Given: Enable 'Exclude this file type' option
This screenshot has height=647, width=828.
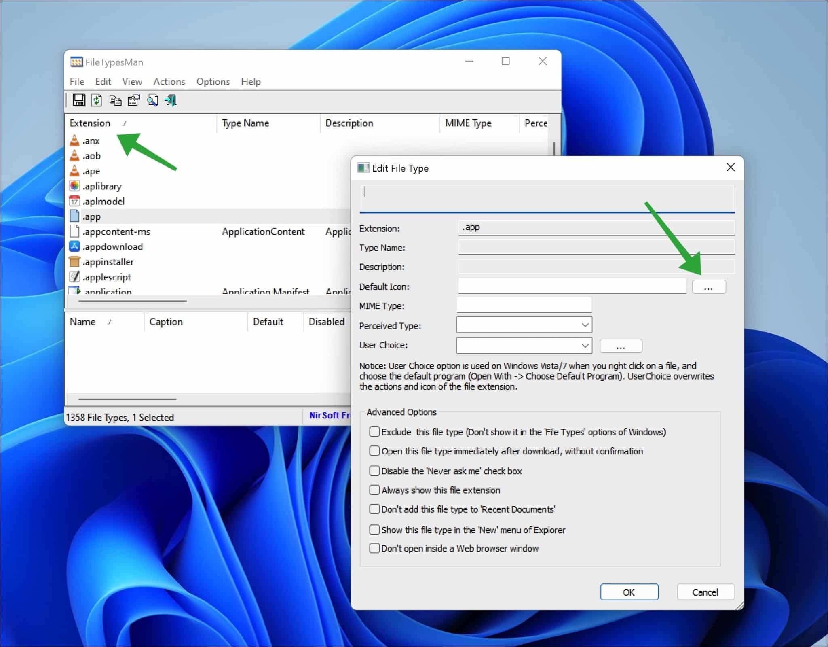Looking at the screenshot, I should pyautogui.click(x=374, y=431).
